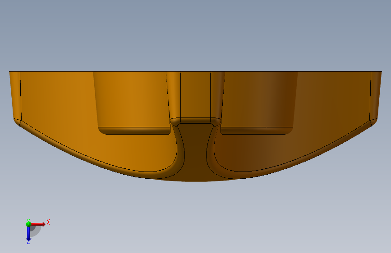The width and height of the screenshot is (391, 253).
Task: Click the green Y axis dot on triad
Action: (28, 224)
